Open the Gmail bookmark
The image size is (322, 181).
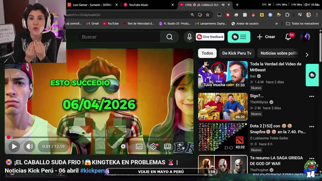[x=92, y=24]
